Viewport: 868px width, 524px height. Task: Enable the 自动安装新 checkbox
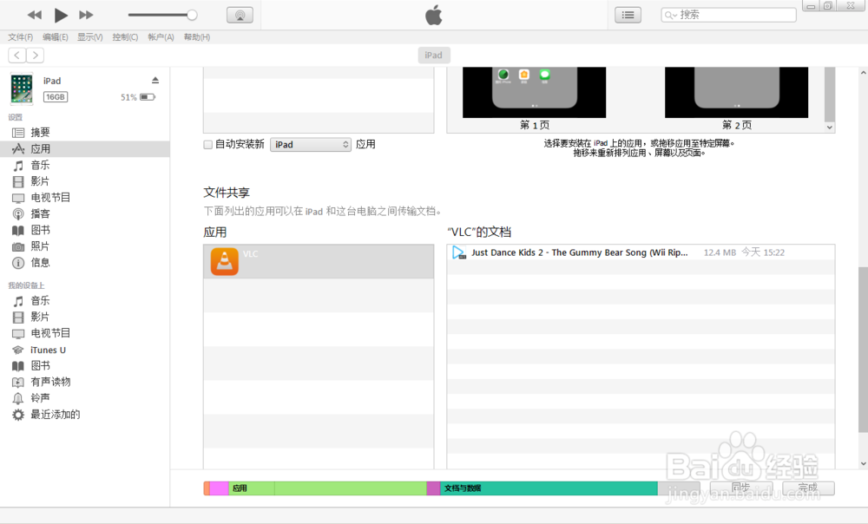(x=207, y=144)
